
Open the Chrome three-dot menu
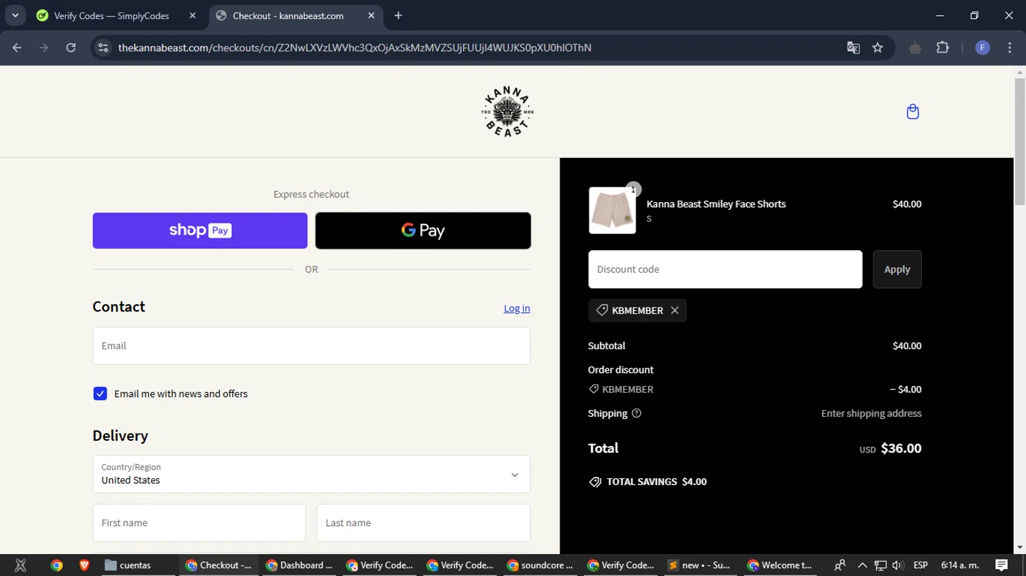click(1010, 48)
